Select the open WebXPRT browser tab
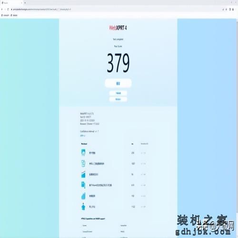 coord(11,3)
